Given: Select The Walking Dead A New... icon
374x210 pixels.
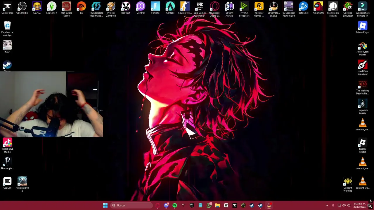Looking at the screenshot, I should pyautogui.click(x=363, y=87).
